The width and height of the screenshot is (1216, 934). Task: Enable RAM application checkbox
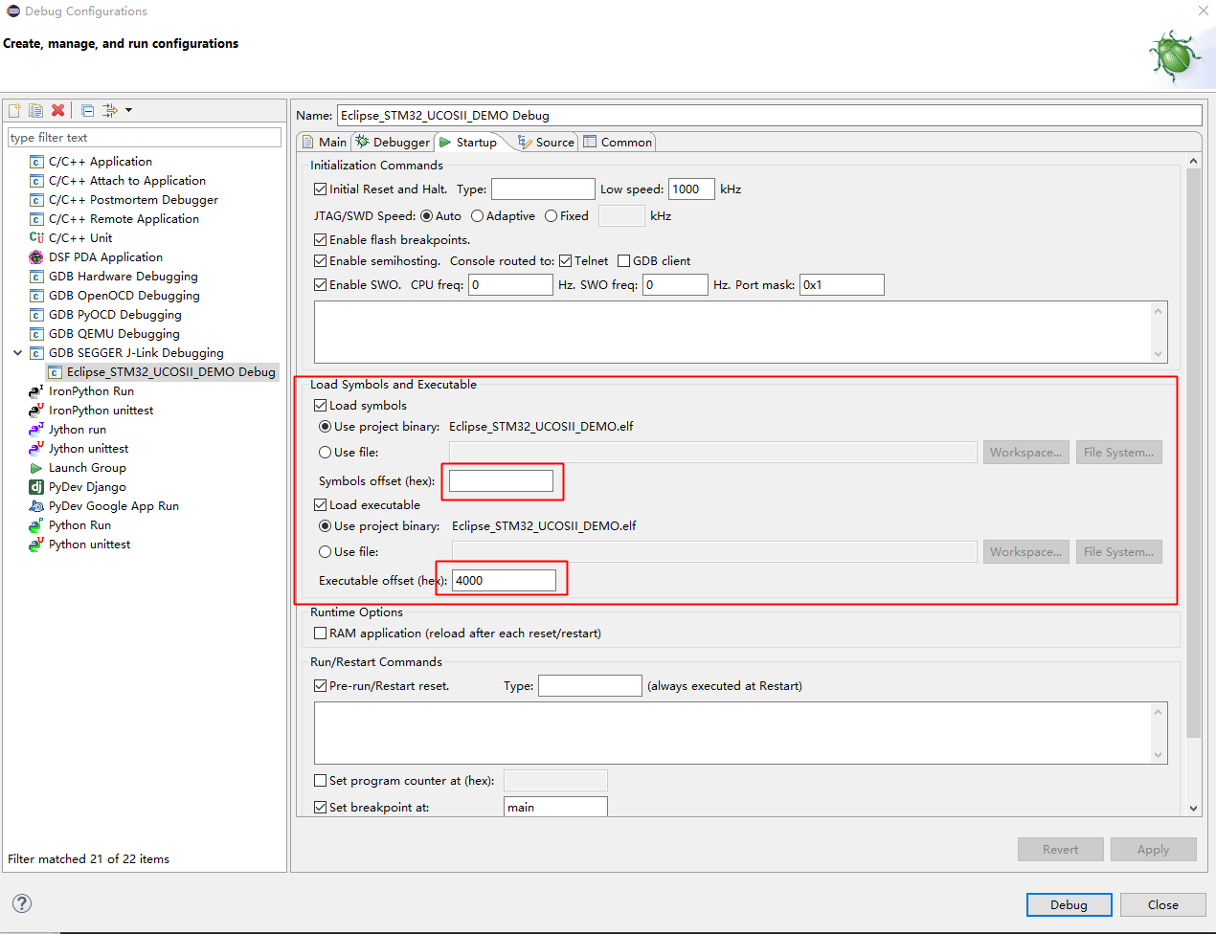pos(321,634)
